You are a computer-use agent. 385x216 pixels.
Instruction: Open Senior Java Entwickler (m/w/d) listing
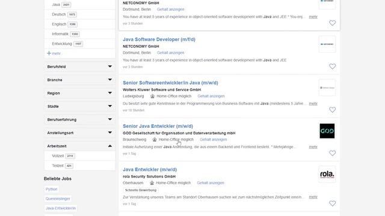(158, 126)
